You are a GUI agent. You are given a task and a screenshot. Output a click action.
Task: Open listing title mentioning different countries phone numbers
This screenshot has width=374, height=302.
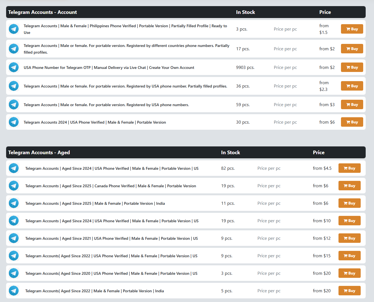pyautogui.click(x=127, y=49)
